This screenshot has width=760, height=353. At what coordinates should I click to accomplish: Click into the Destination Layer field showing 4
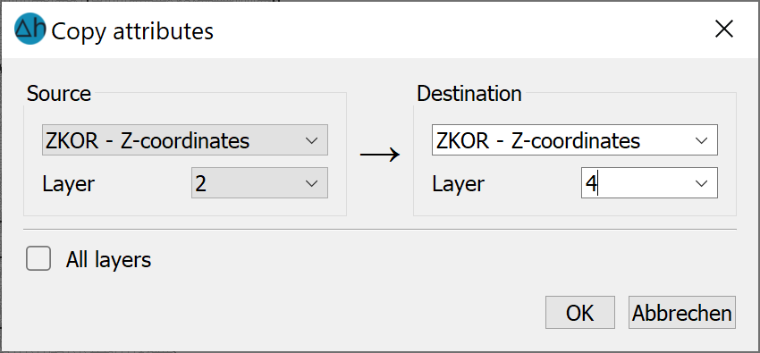tap(649, 183)
